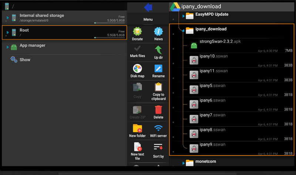296x175 pixels.
Task: Create a New text file
Action: pos(137,147)
